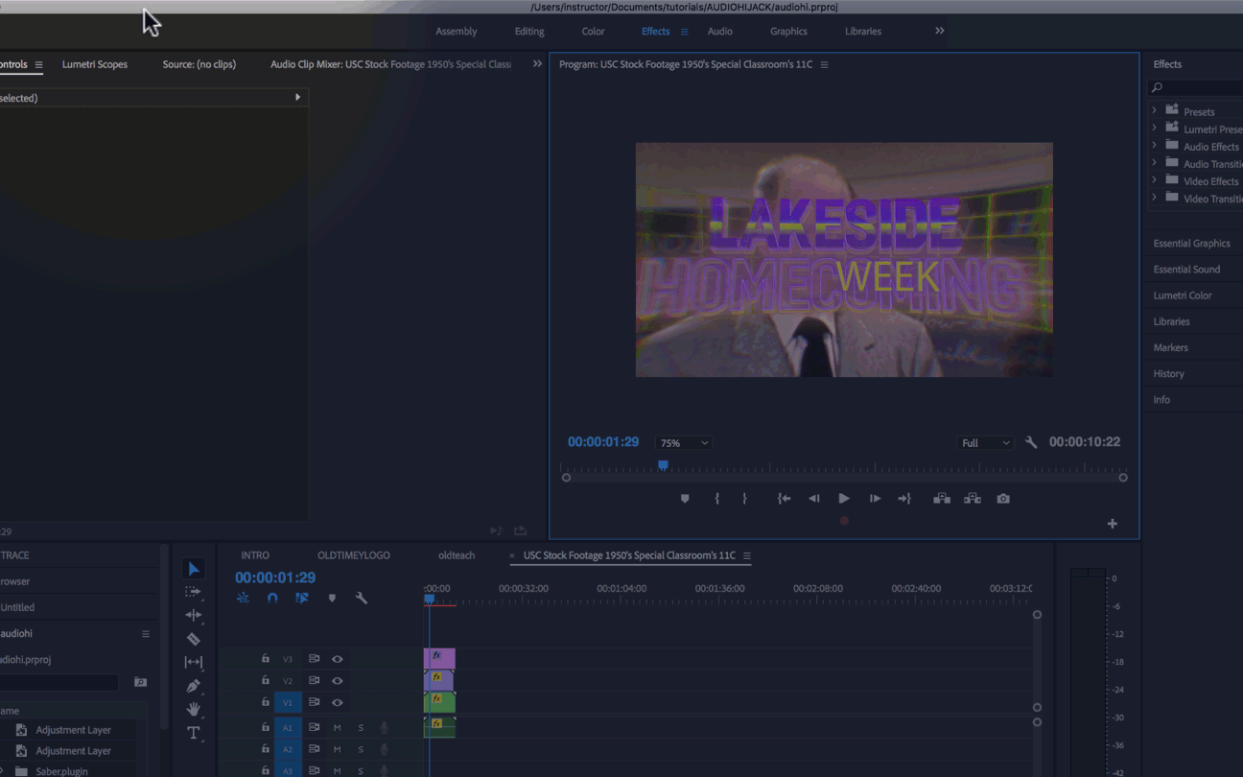This screenshot has width=1243, height=777.
Task: Open Lumetri Color panel
Action: coord(1183,295)
